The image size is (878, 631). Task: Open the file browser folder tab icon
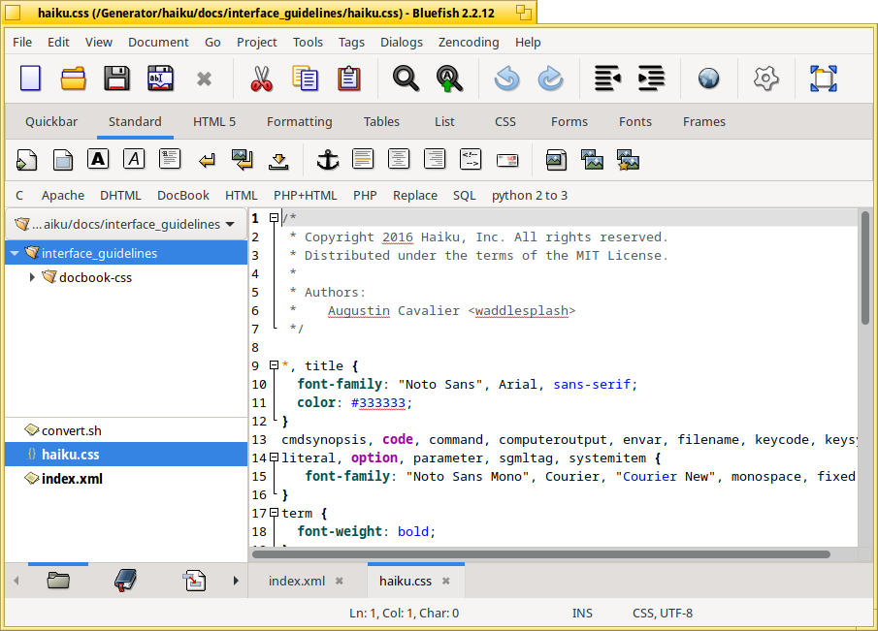58,581
